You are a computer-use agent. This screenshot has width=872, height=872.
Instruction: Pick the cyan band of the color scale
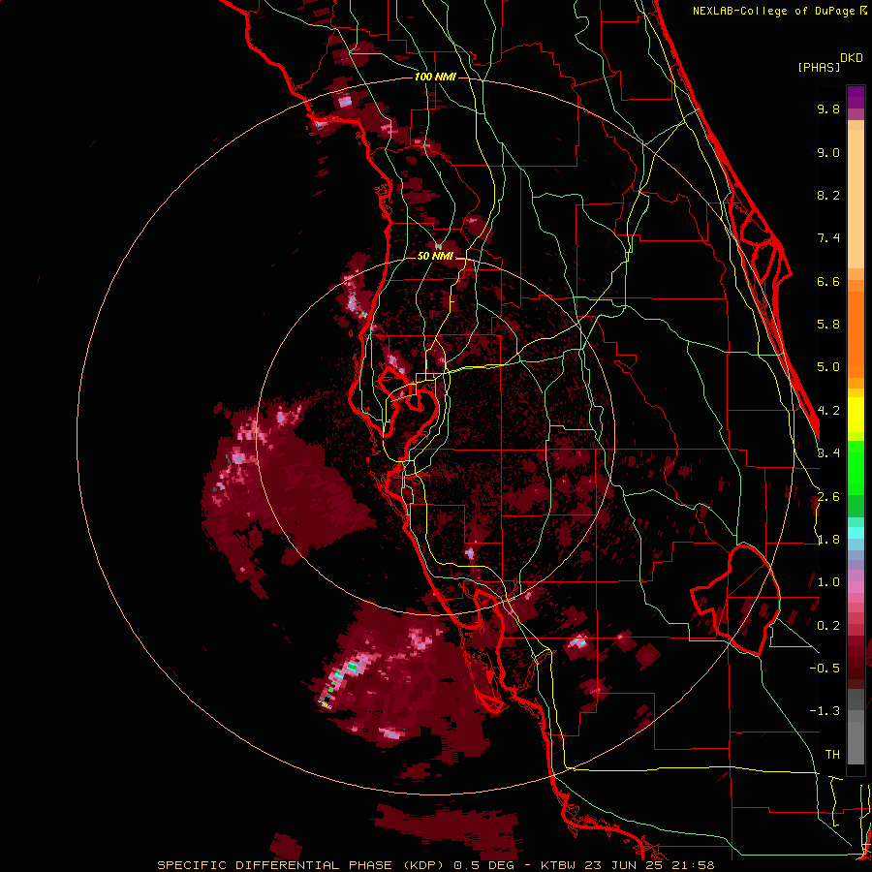point(856,532)
